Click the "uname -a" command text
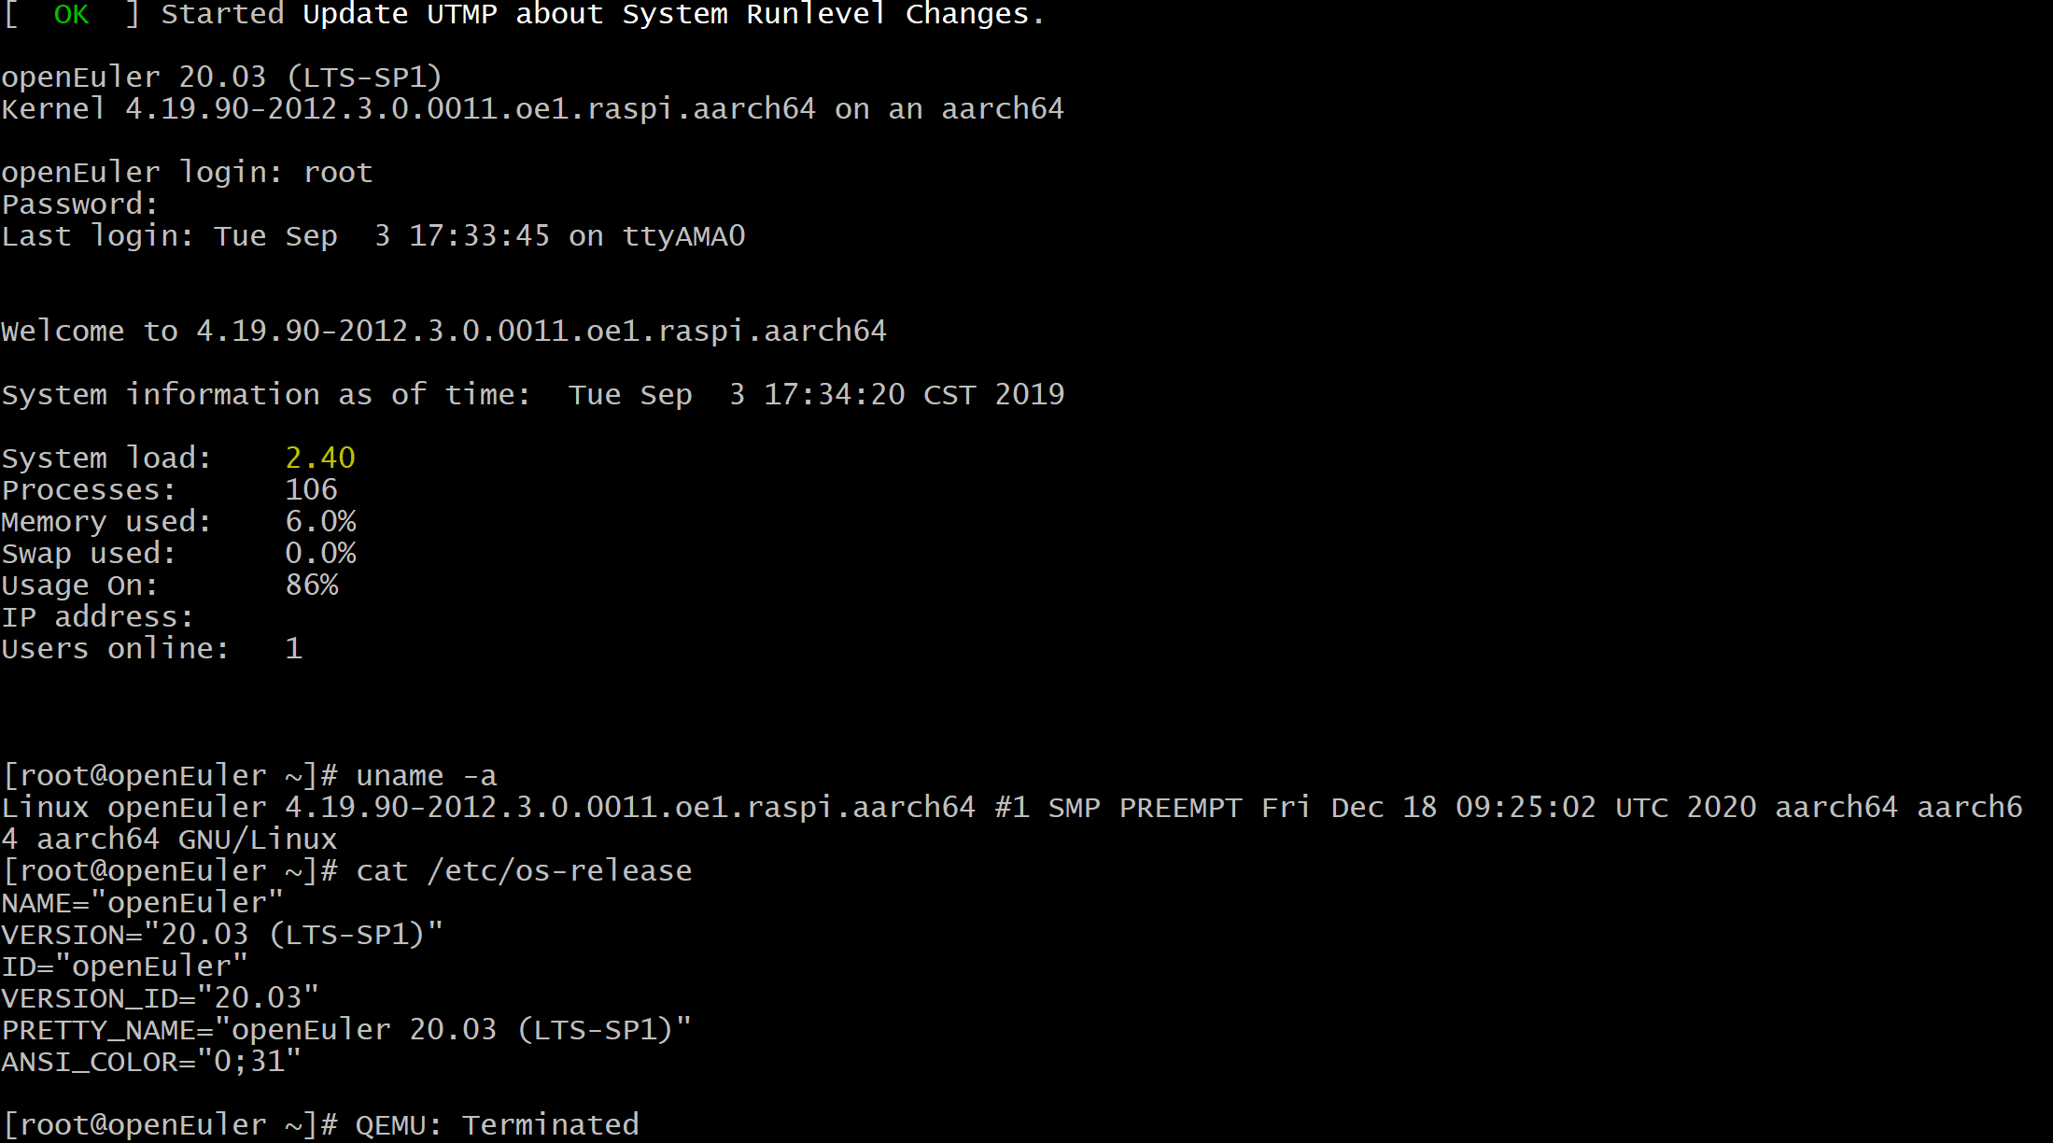2053x1143 pixels. click(x=426, y=776)
